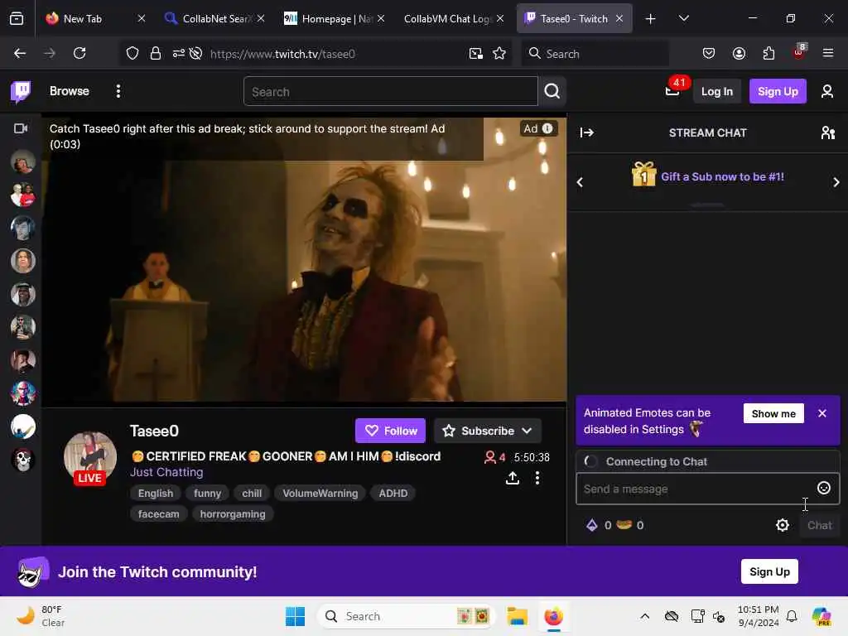
Task: Click the Show me button for animated emotes
Action: coord(773,414)
